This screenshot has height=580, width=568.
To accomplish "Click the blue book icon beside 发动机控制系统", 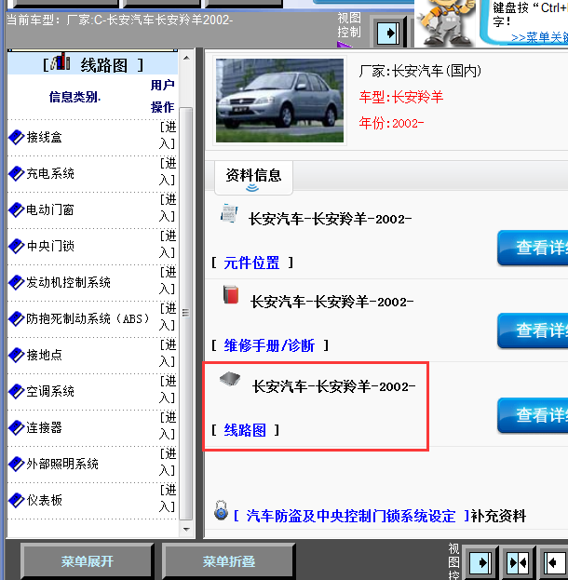I will 16,282.
